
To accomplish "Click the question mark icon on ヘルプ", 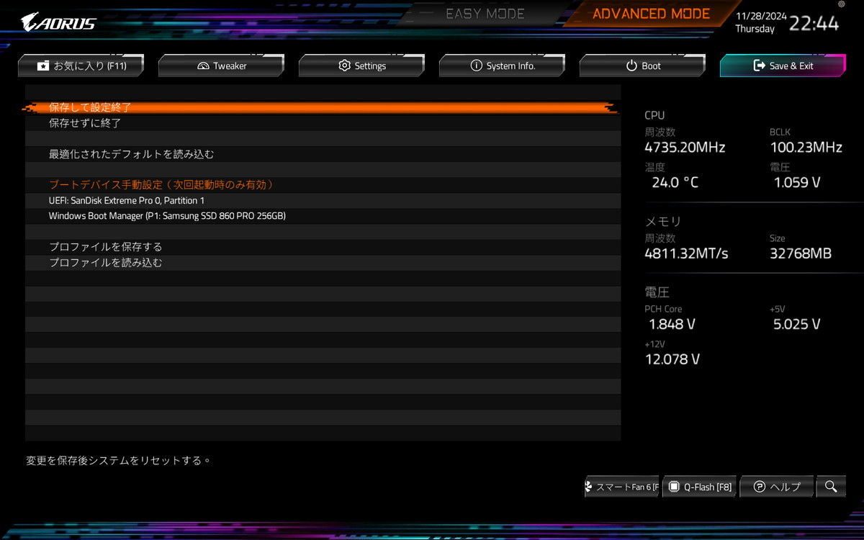I will (760, 487).
